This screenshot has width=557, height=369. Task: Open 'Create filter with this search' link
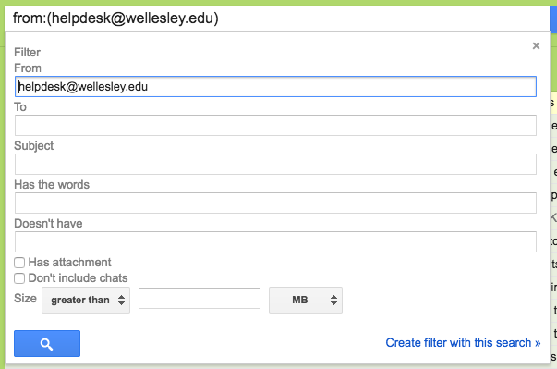tap(463, 343)
